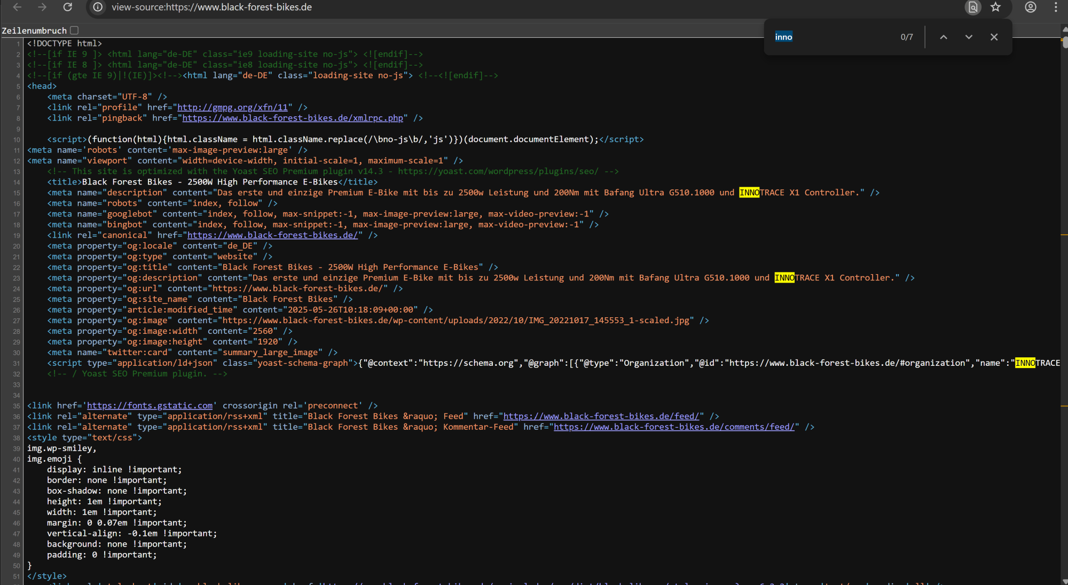This screenshot has height=585, width=1068.
Task: Go to previous find result
Action: pos(944,37)
